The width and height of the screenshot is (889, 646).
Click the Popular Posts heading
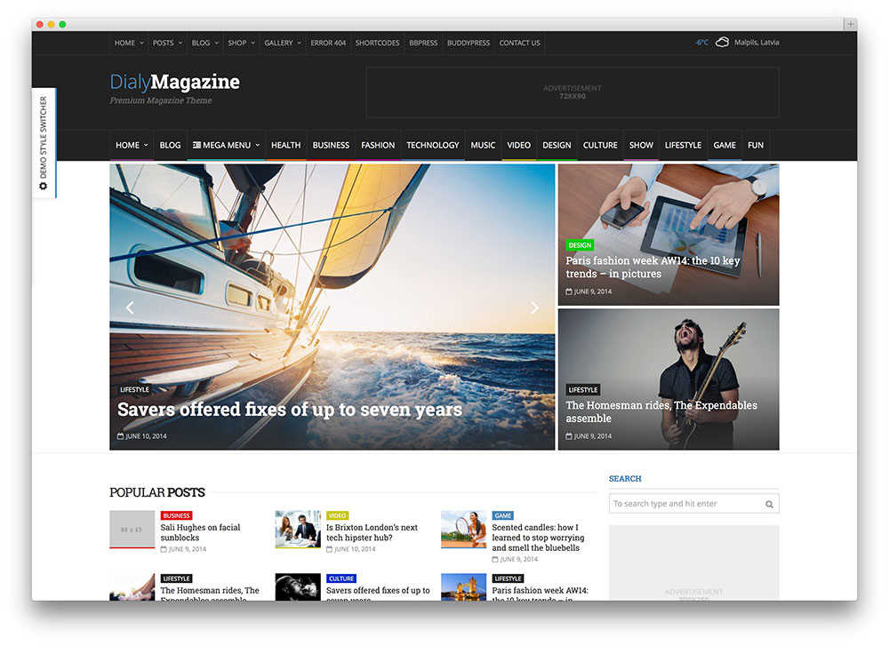click(x=157, y=492)
